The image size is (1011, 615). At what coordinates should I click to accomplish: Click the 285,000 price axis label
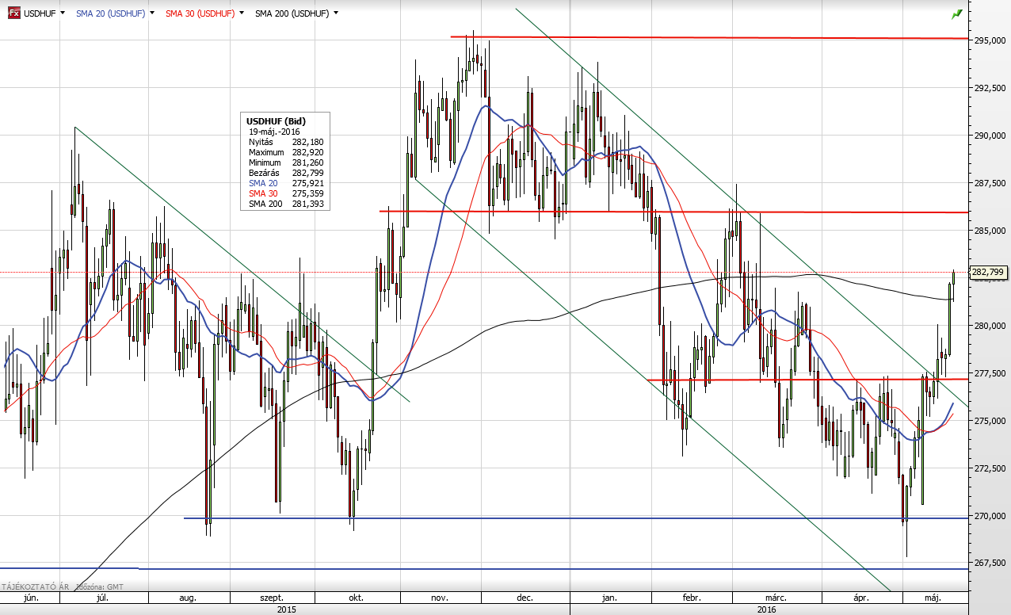tap(989, 231)
